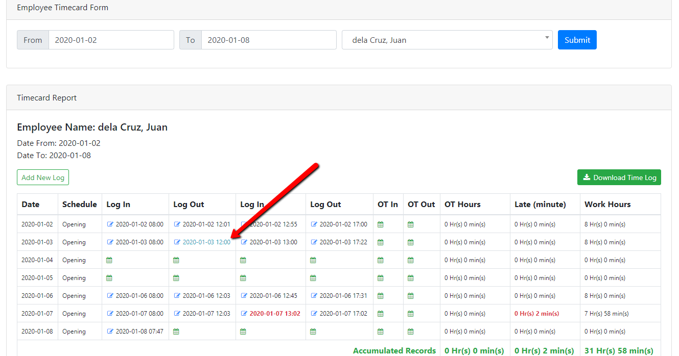The image size is (679, 356).
Task: Click OT Out calendar icon for 2020-01-08
Action: coord(411,332)
